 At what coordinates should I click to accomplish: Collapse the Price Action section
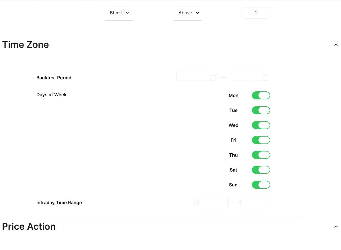(336, 227)
